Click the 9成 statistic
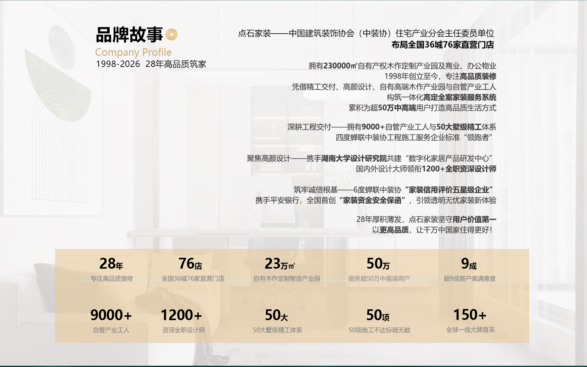This screenshot has height=367, width=587. coord(469,264)
